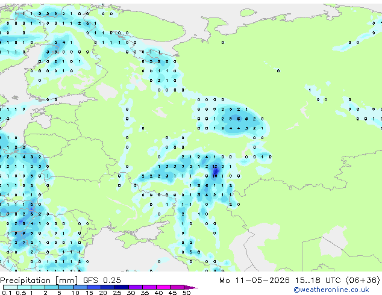Open the weatheronline.co.uk copyright link
This screenshot has width=382, height=295.
[x=331, y=290]
